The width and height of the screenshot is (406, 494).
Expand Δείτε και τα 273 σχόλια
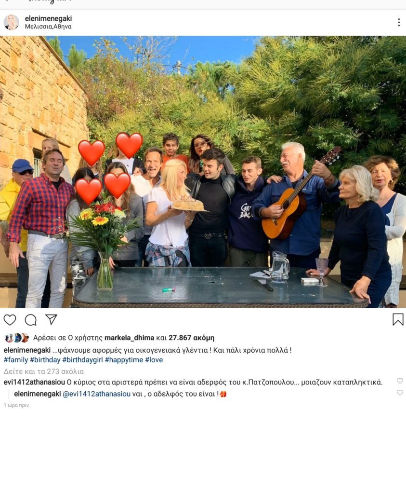pyautogui.click(x=44, y=371)
